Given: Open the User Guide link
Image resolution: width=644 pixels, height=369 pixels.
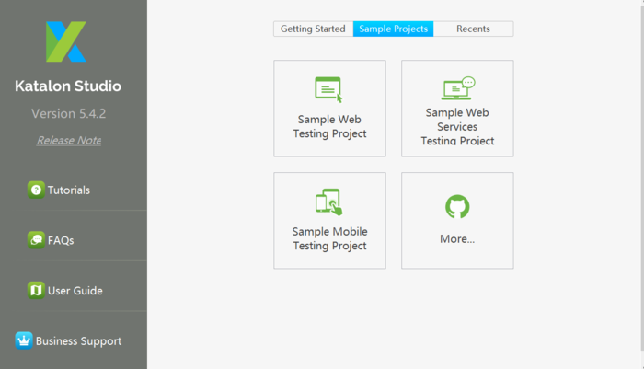Looking at the screenshot, I should (75, 291).
